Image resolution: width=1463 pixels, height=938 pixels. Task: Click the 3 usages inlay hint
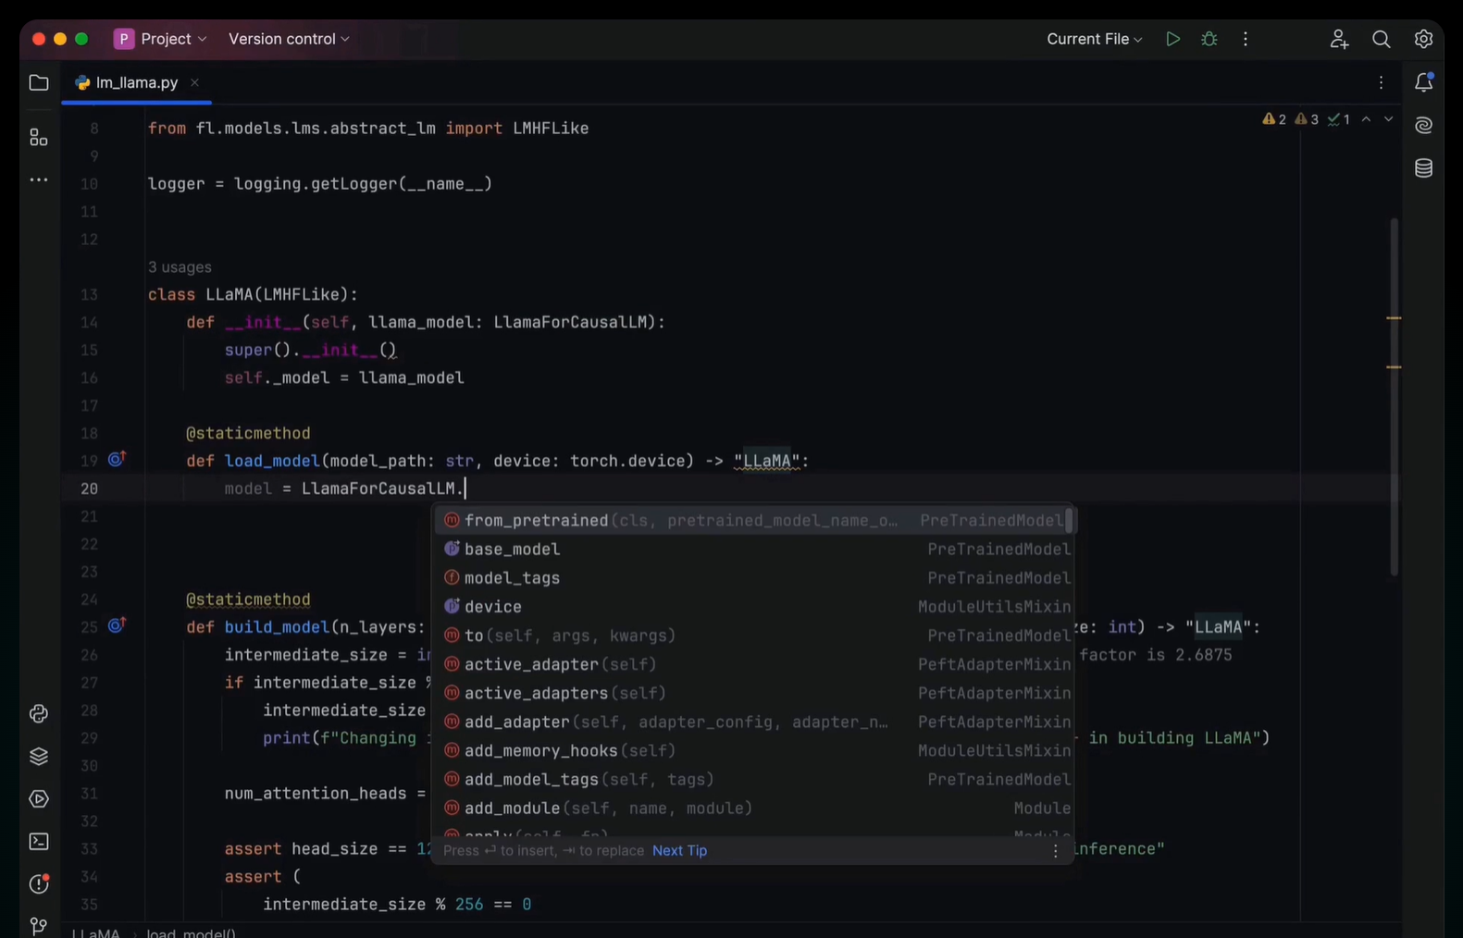(180, 267)
